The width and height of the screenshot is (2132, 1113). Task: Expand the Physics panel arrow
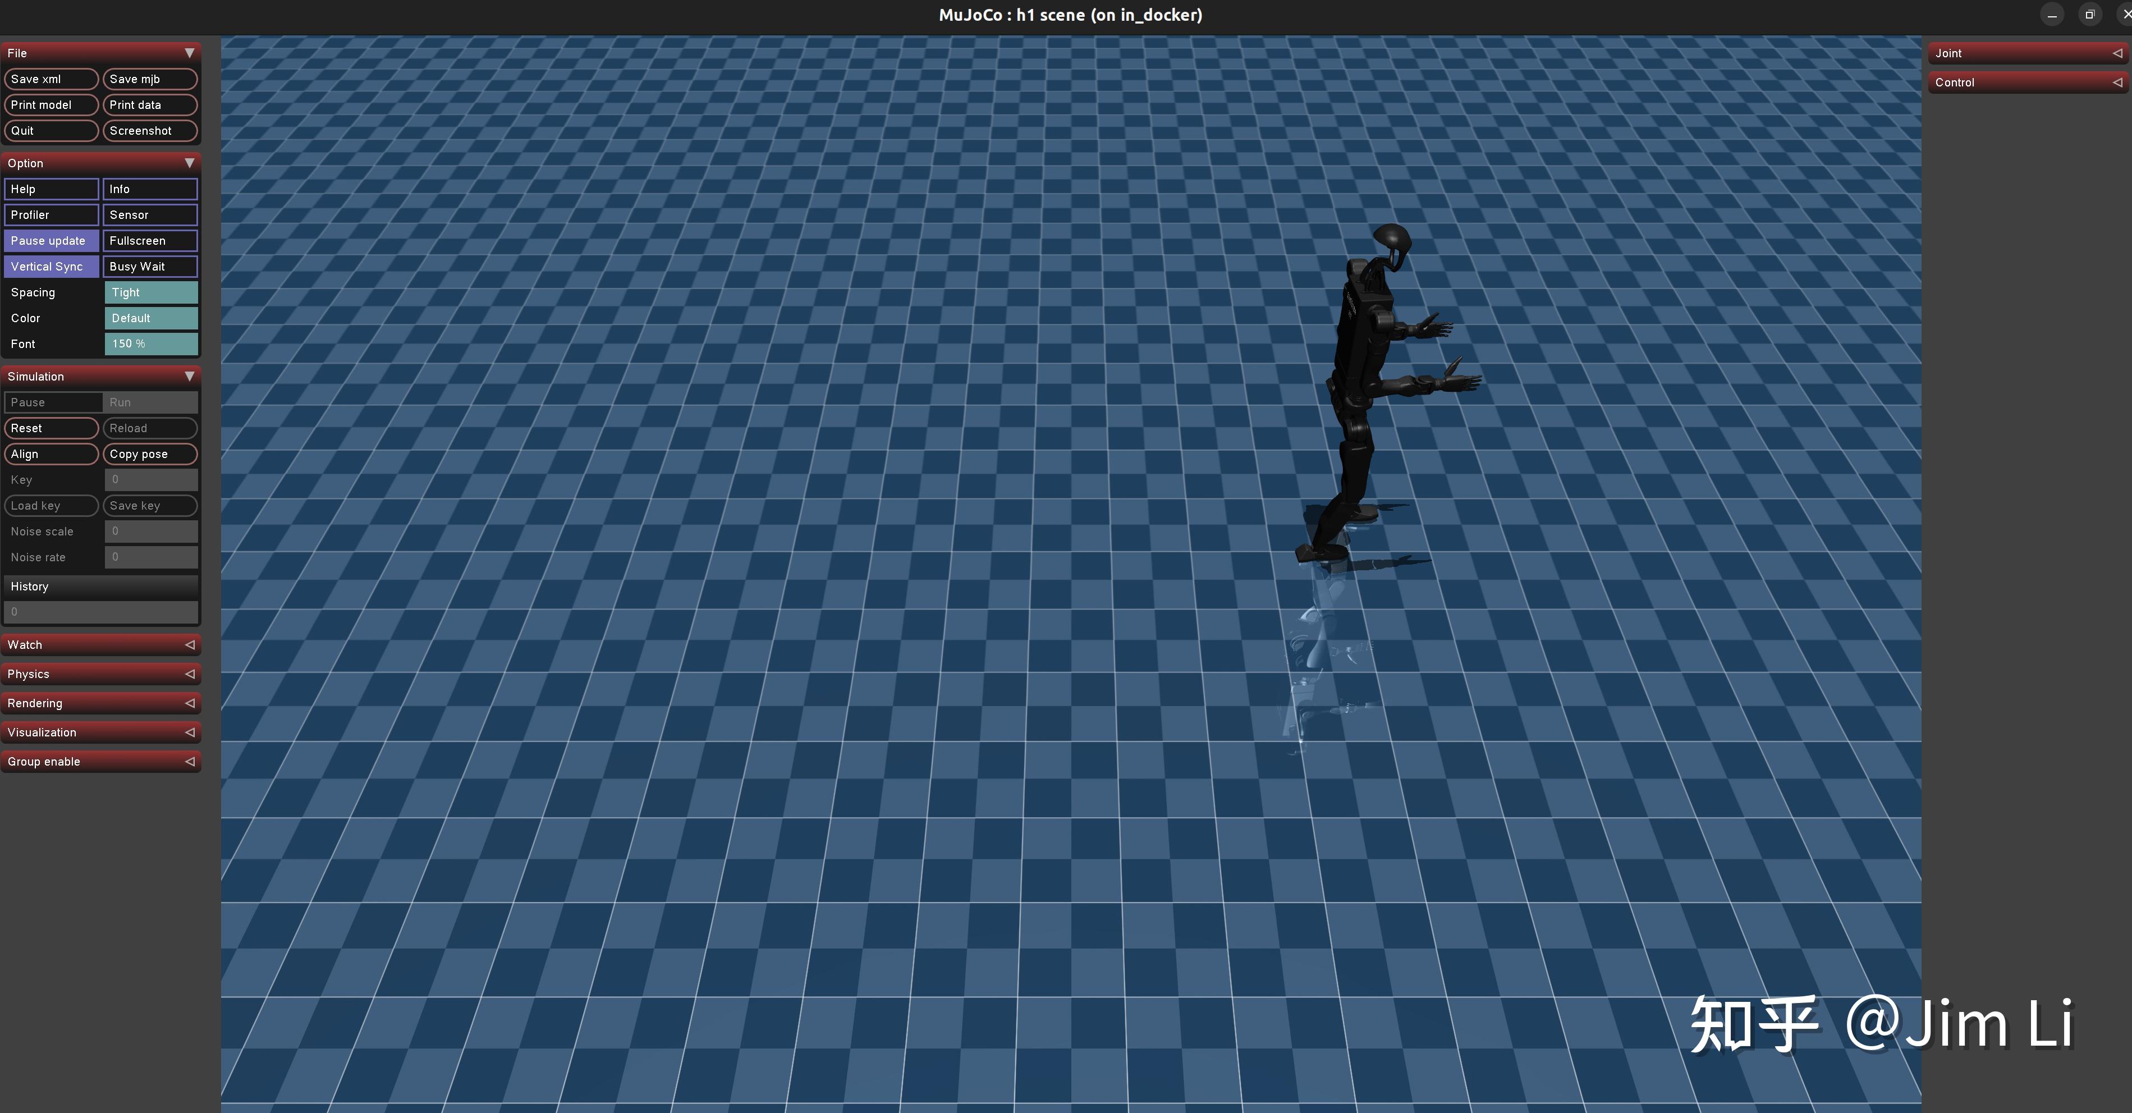(190, 674)
